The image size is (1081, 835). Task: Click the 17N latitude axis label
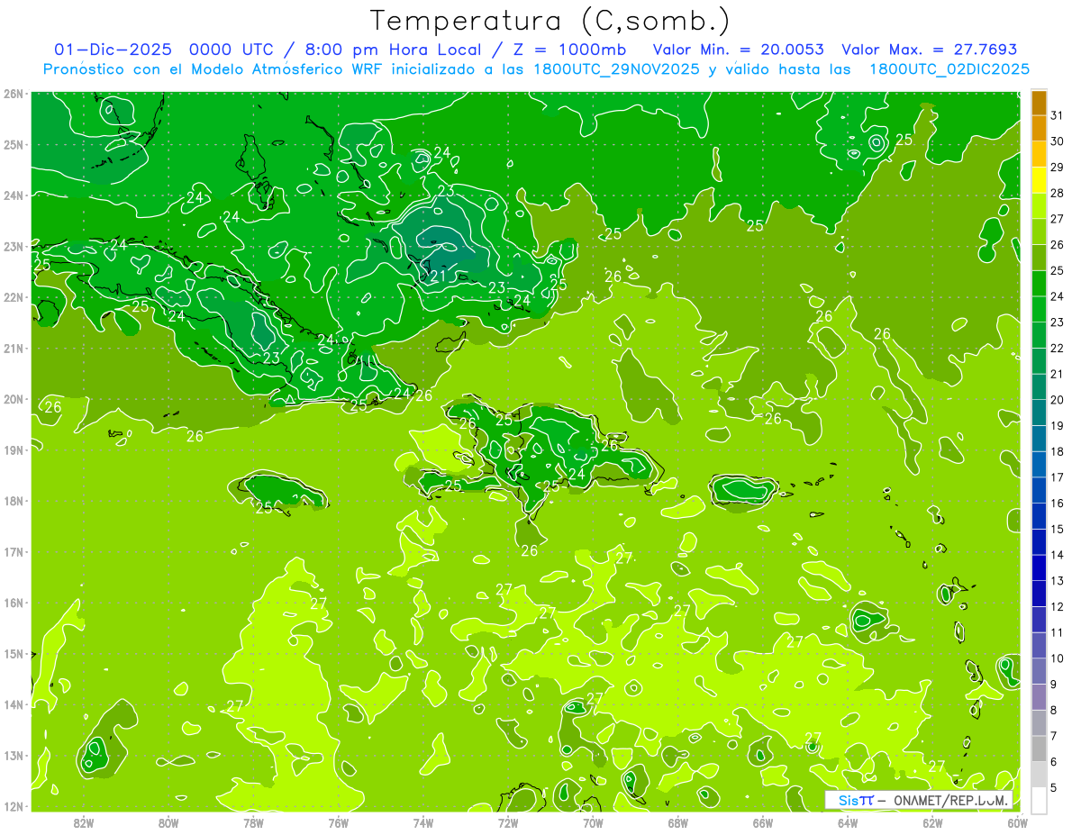click(13, 551)
